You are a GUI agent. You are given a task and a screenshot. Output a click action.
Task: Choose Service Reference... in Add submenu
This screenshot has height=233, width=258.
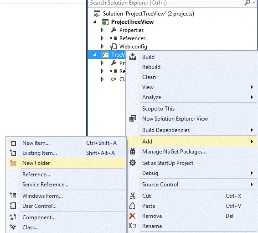66,185
